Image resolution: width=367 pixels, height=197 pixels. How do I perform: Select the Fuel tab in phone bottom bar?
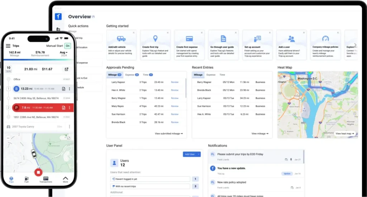pos(27,180)
